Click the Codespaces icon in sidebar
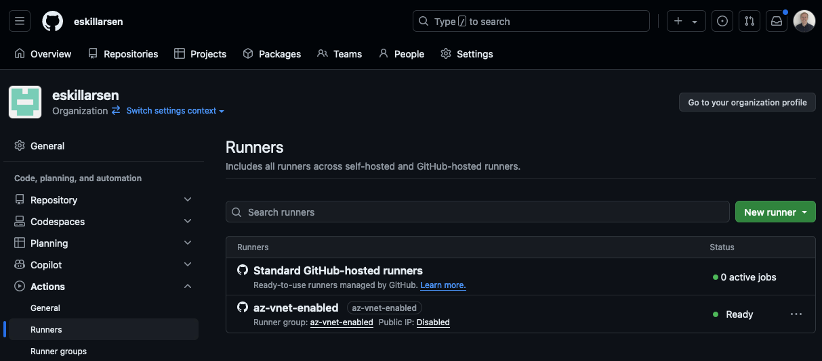822x361 pixels. 20,222
